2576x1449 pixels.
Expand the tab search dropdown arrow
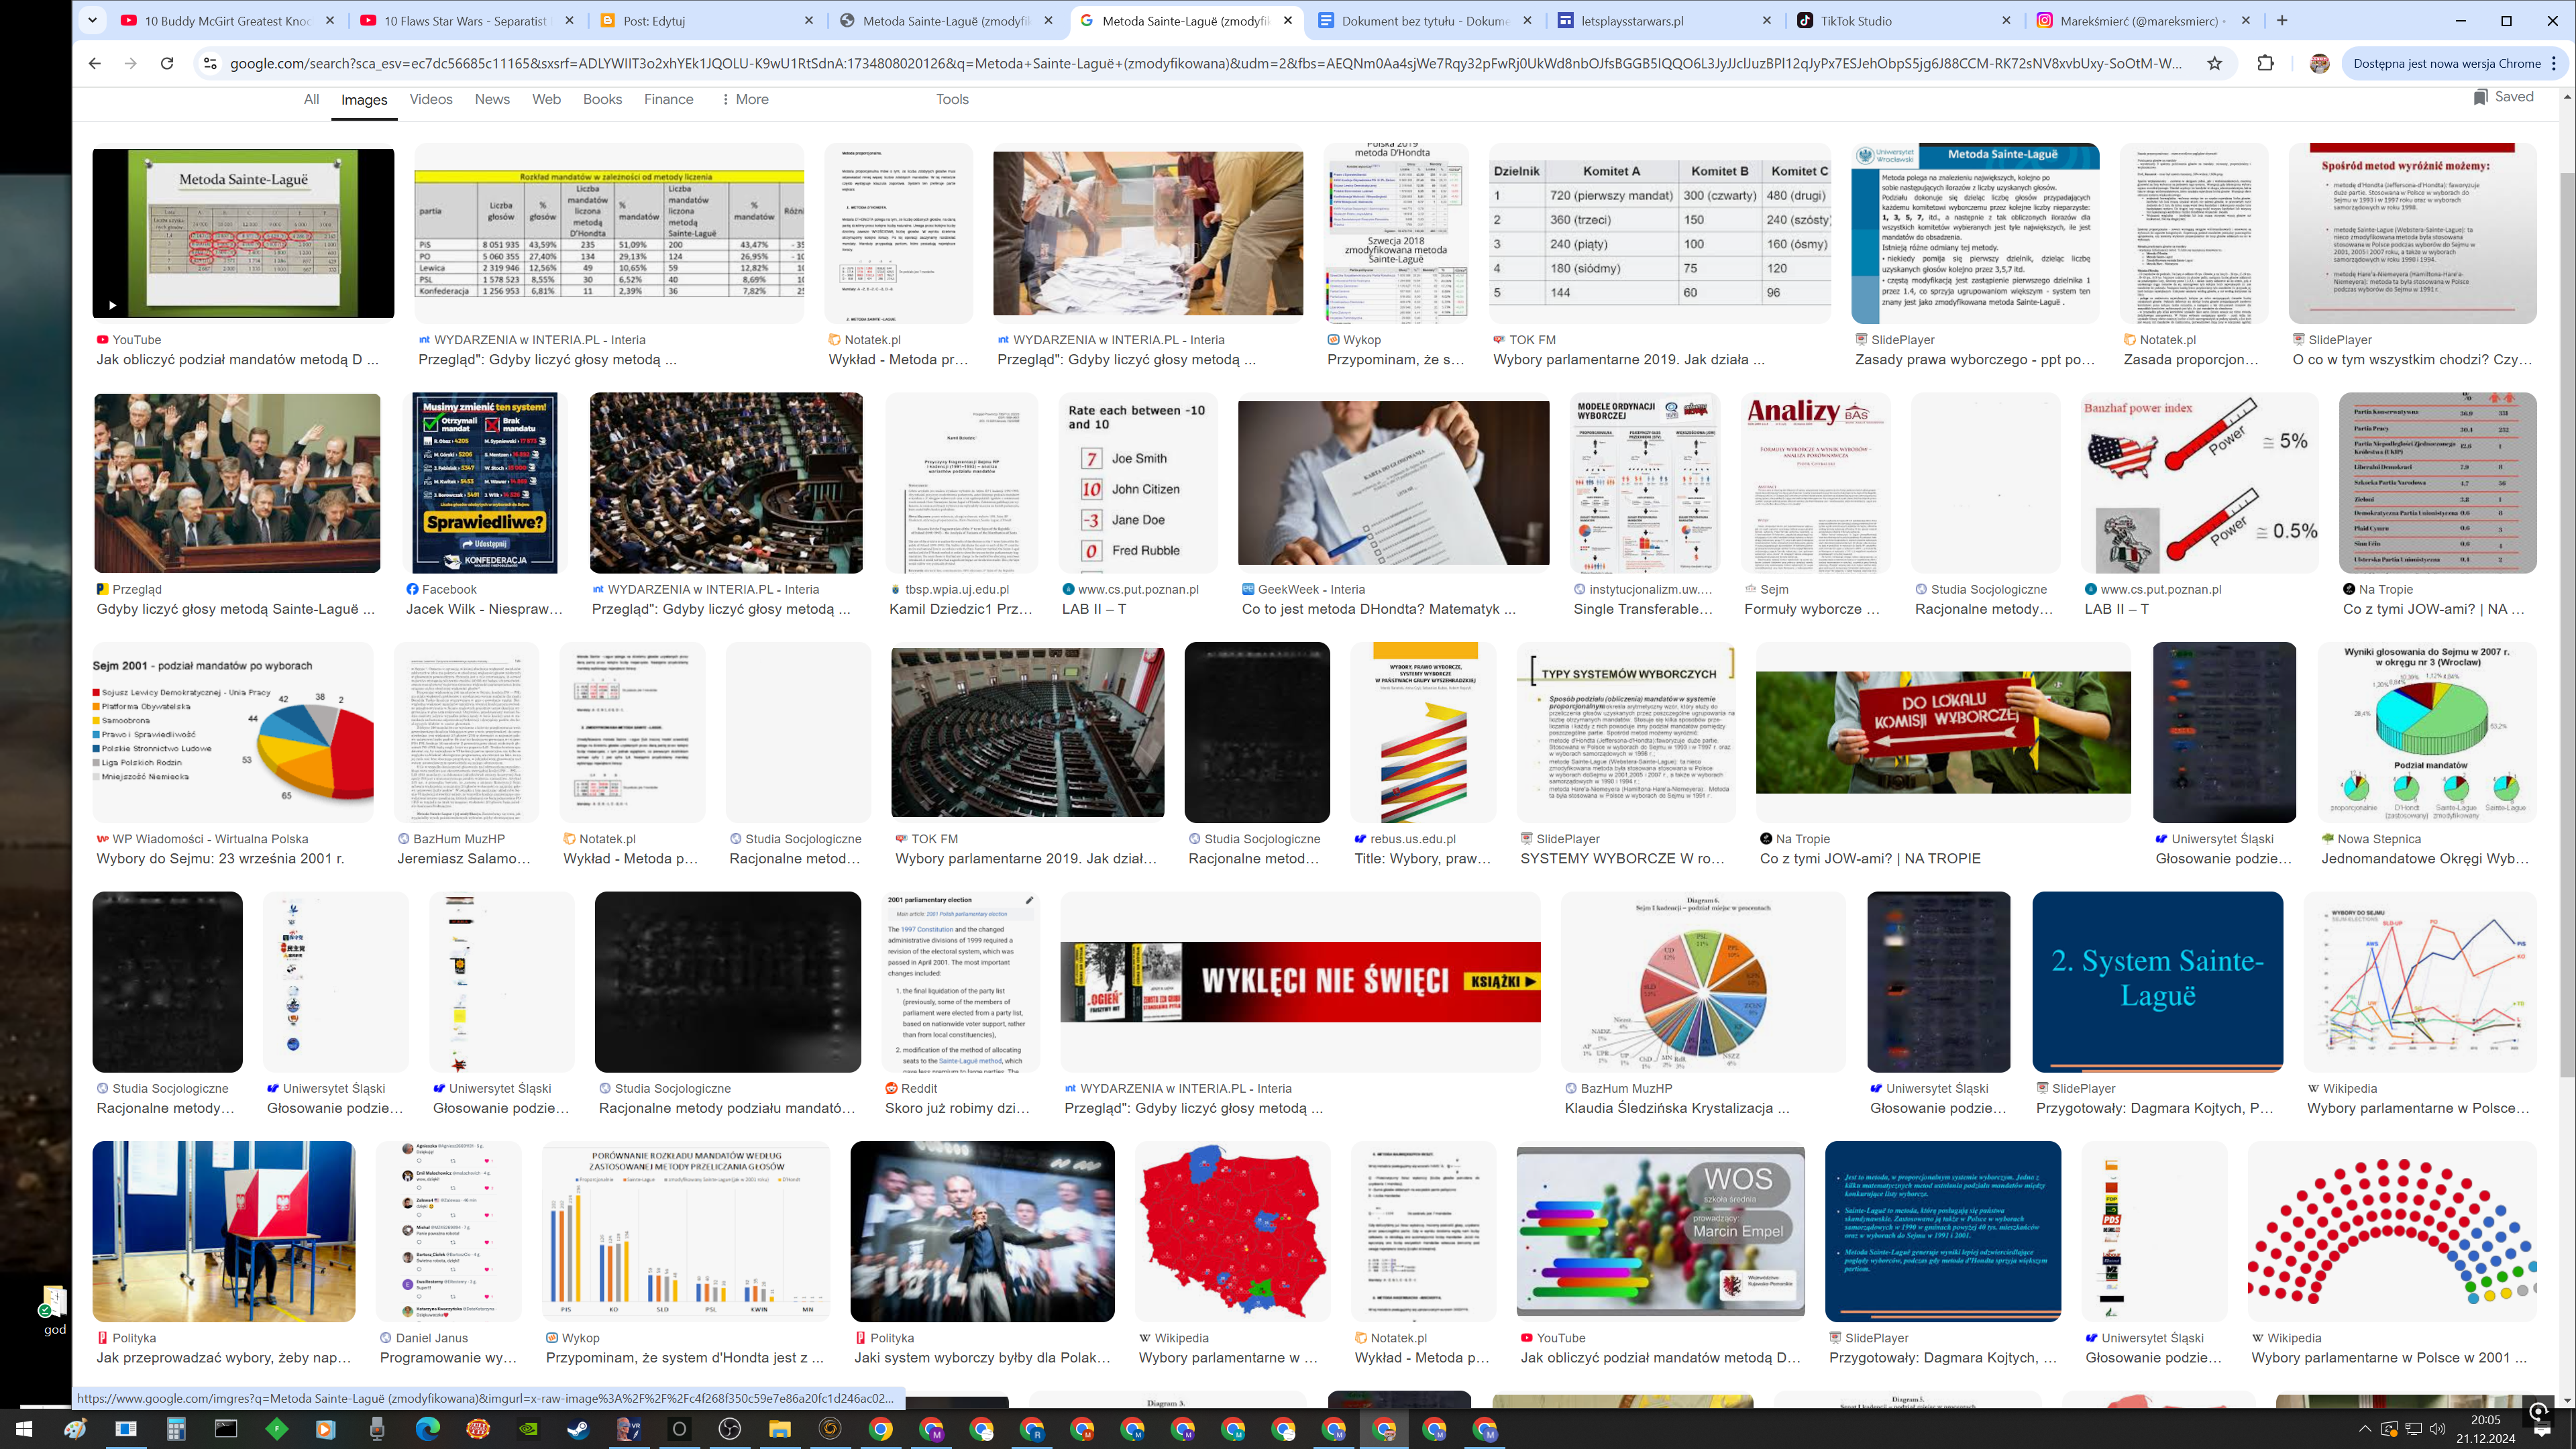[92, 20]
